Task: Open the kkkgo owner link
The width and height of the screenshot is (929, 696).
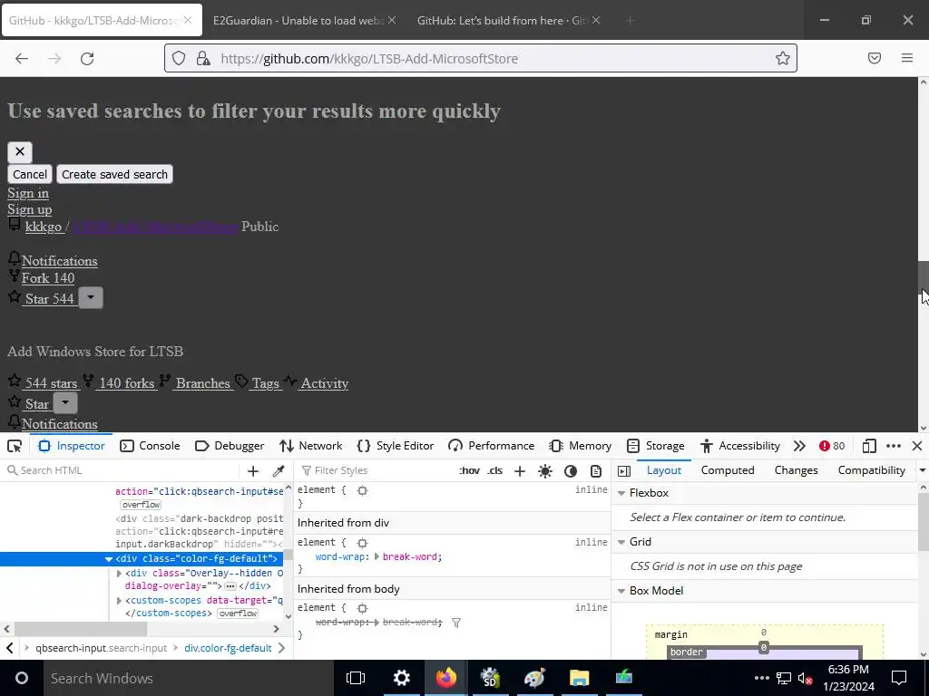Action: (44, 227)
